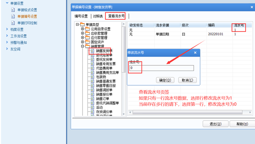The image size is (255, 144).
Task: Close the 修改流水号 dialog
Action: [x=195, y=53]
